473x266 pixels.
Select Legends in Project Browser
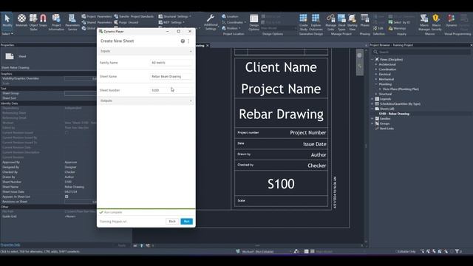coord(385,99)
